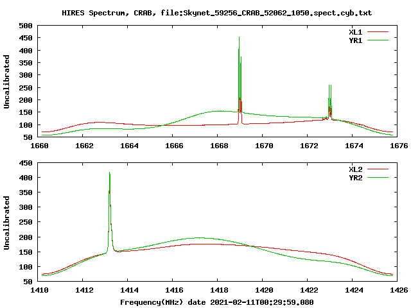The width and height of the screenshot is (411, 308).
Task: Click the 1672 x-axis tick label
Action: point(309,146)
